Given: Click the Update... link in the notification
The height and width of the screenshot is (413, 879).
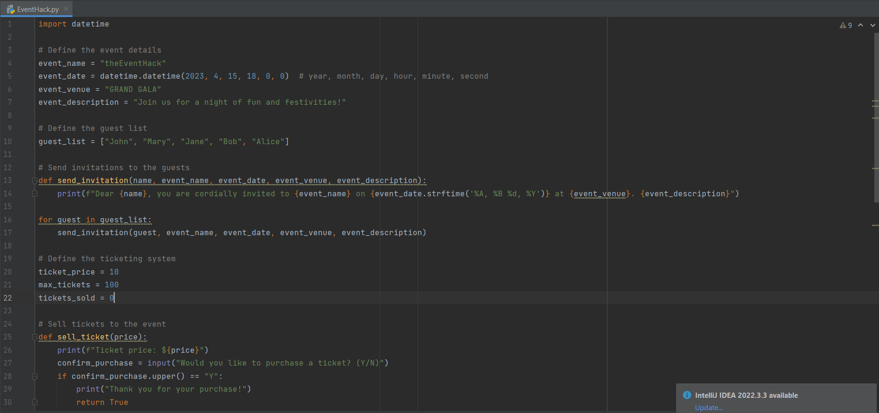Looking at the screenshot, I should point(708,408).
